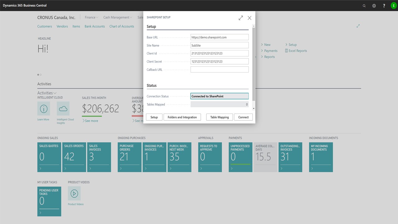Open the help question mark icon
Viewport: 398px width, 224px height.
[384, 6]
